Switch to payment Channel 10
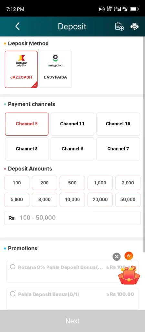 pos(118,124)
